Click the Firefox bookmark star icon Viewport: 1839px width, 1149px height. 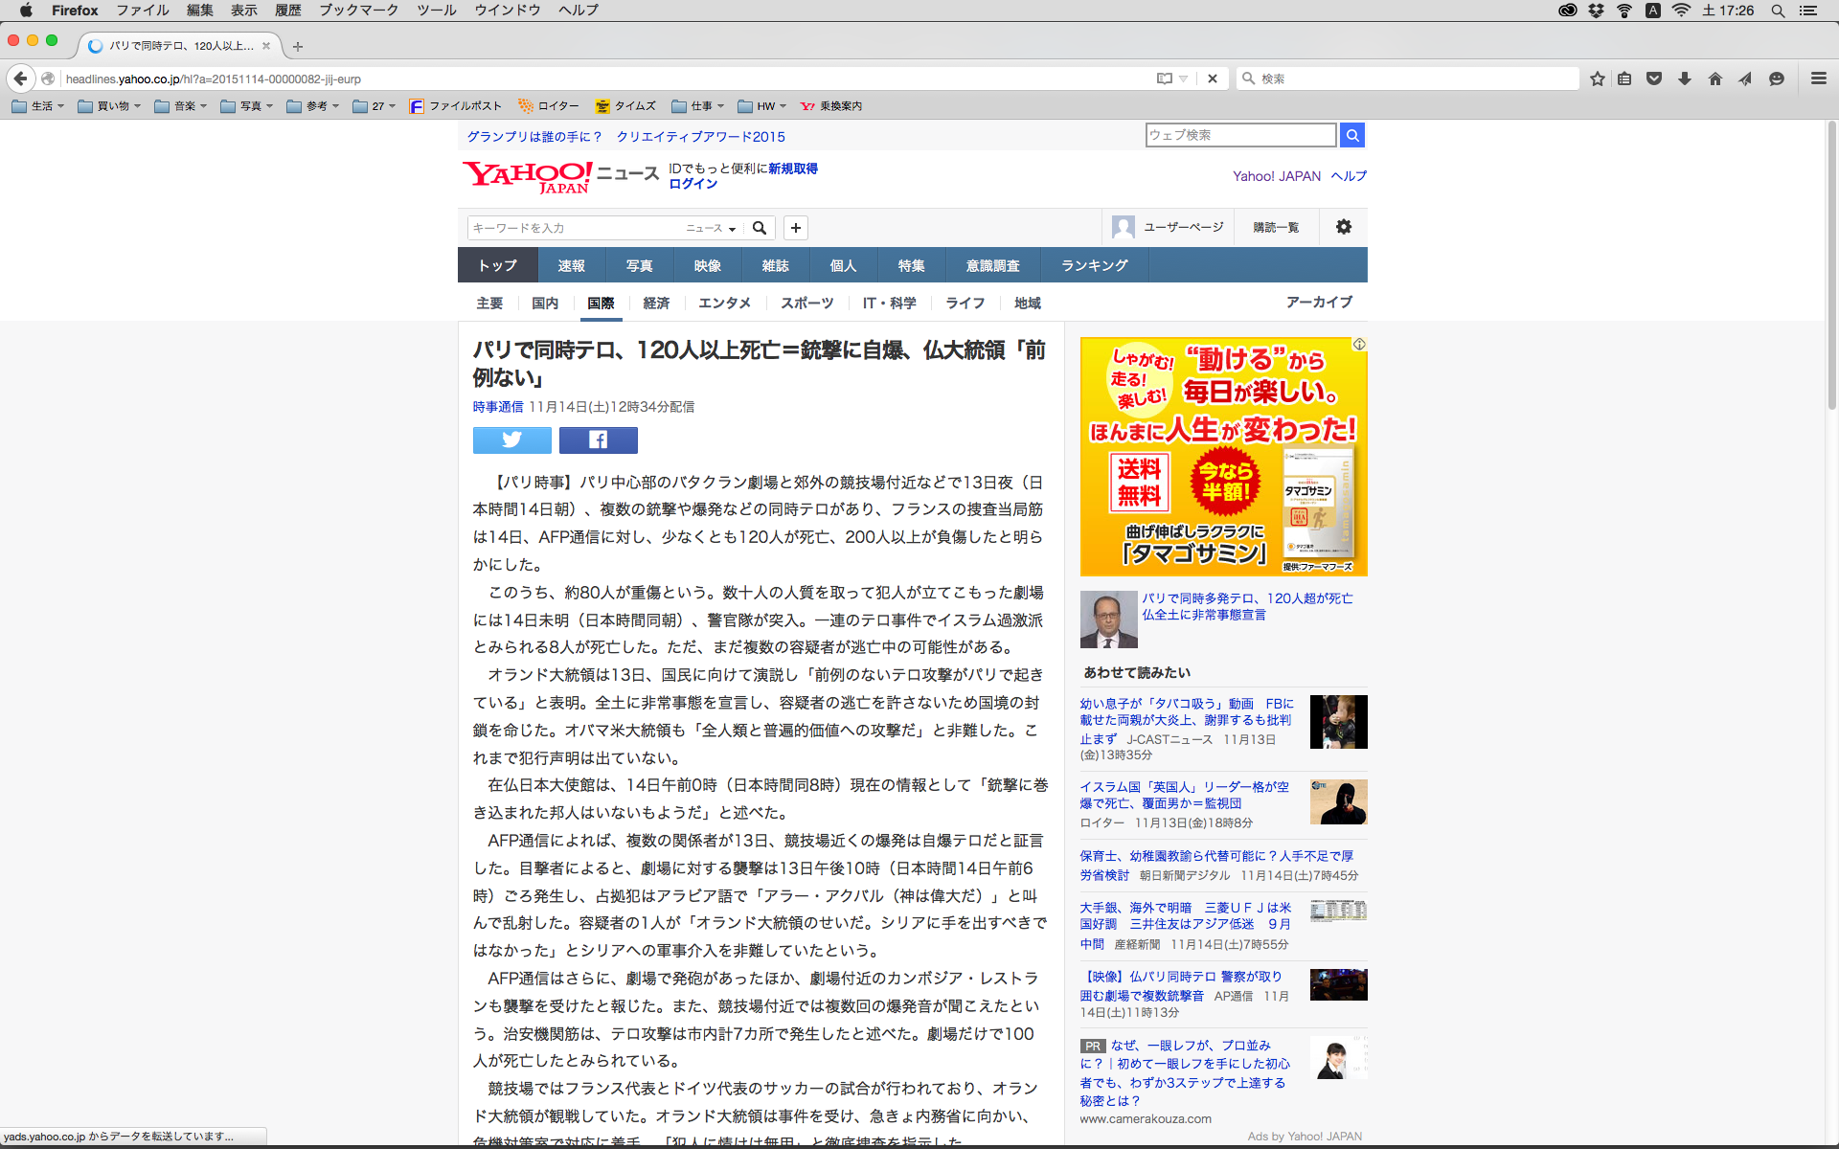(1597, 79)
